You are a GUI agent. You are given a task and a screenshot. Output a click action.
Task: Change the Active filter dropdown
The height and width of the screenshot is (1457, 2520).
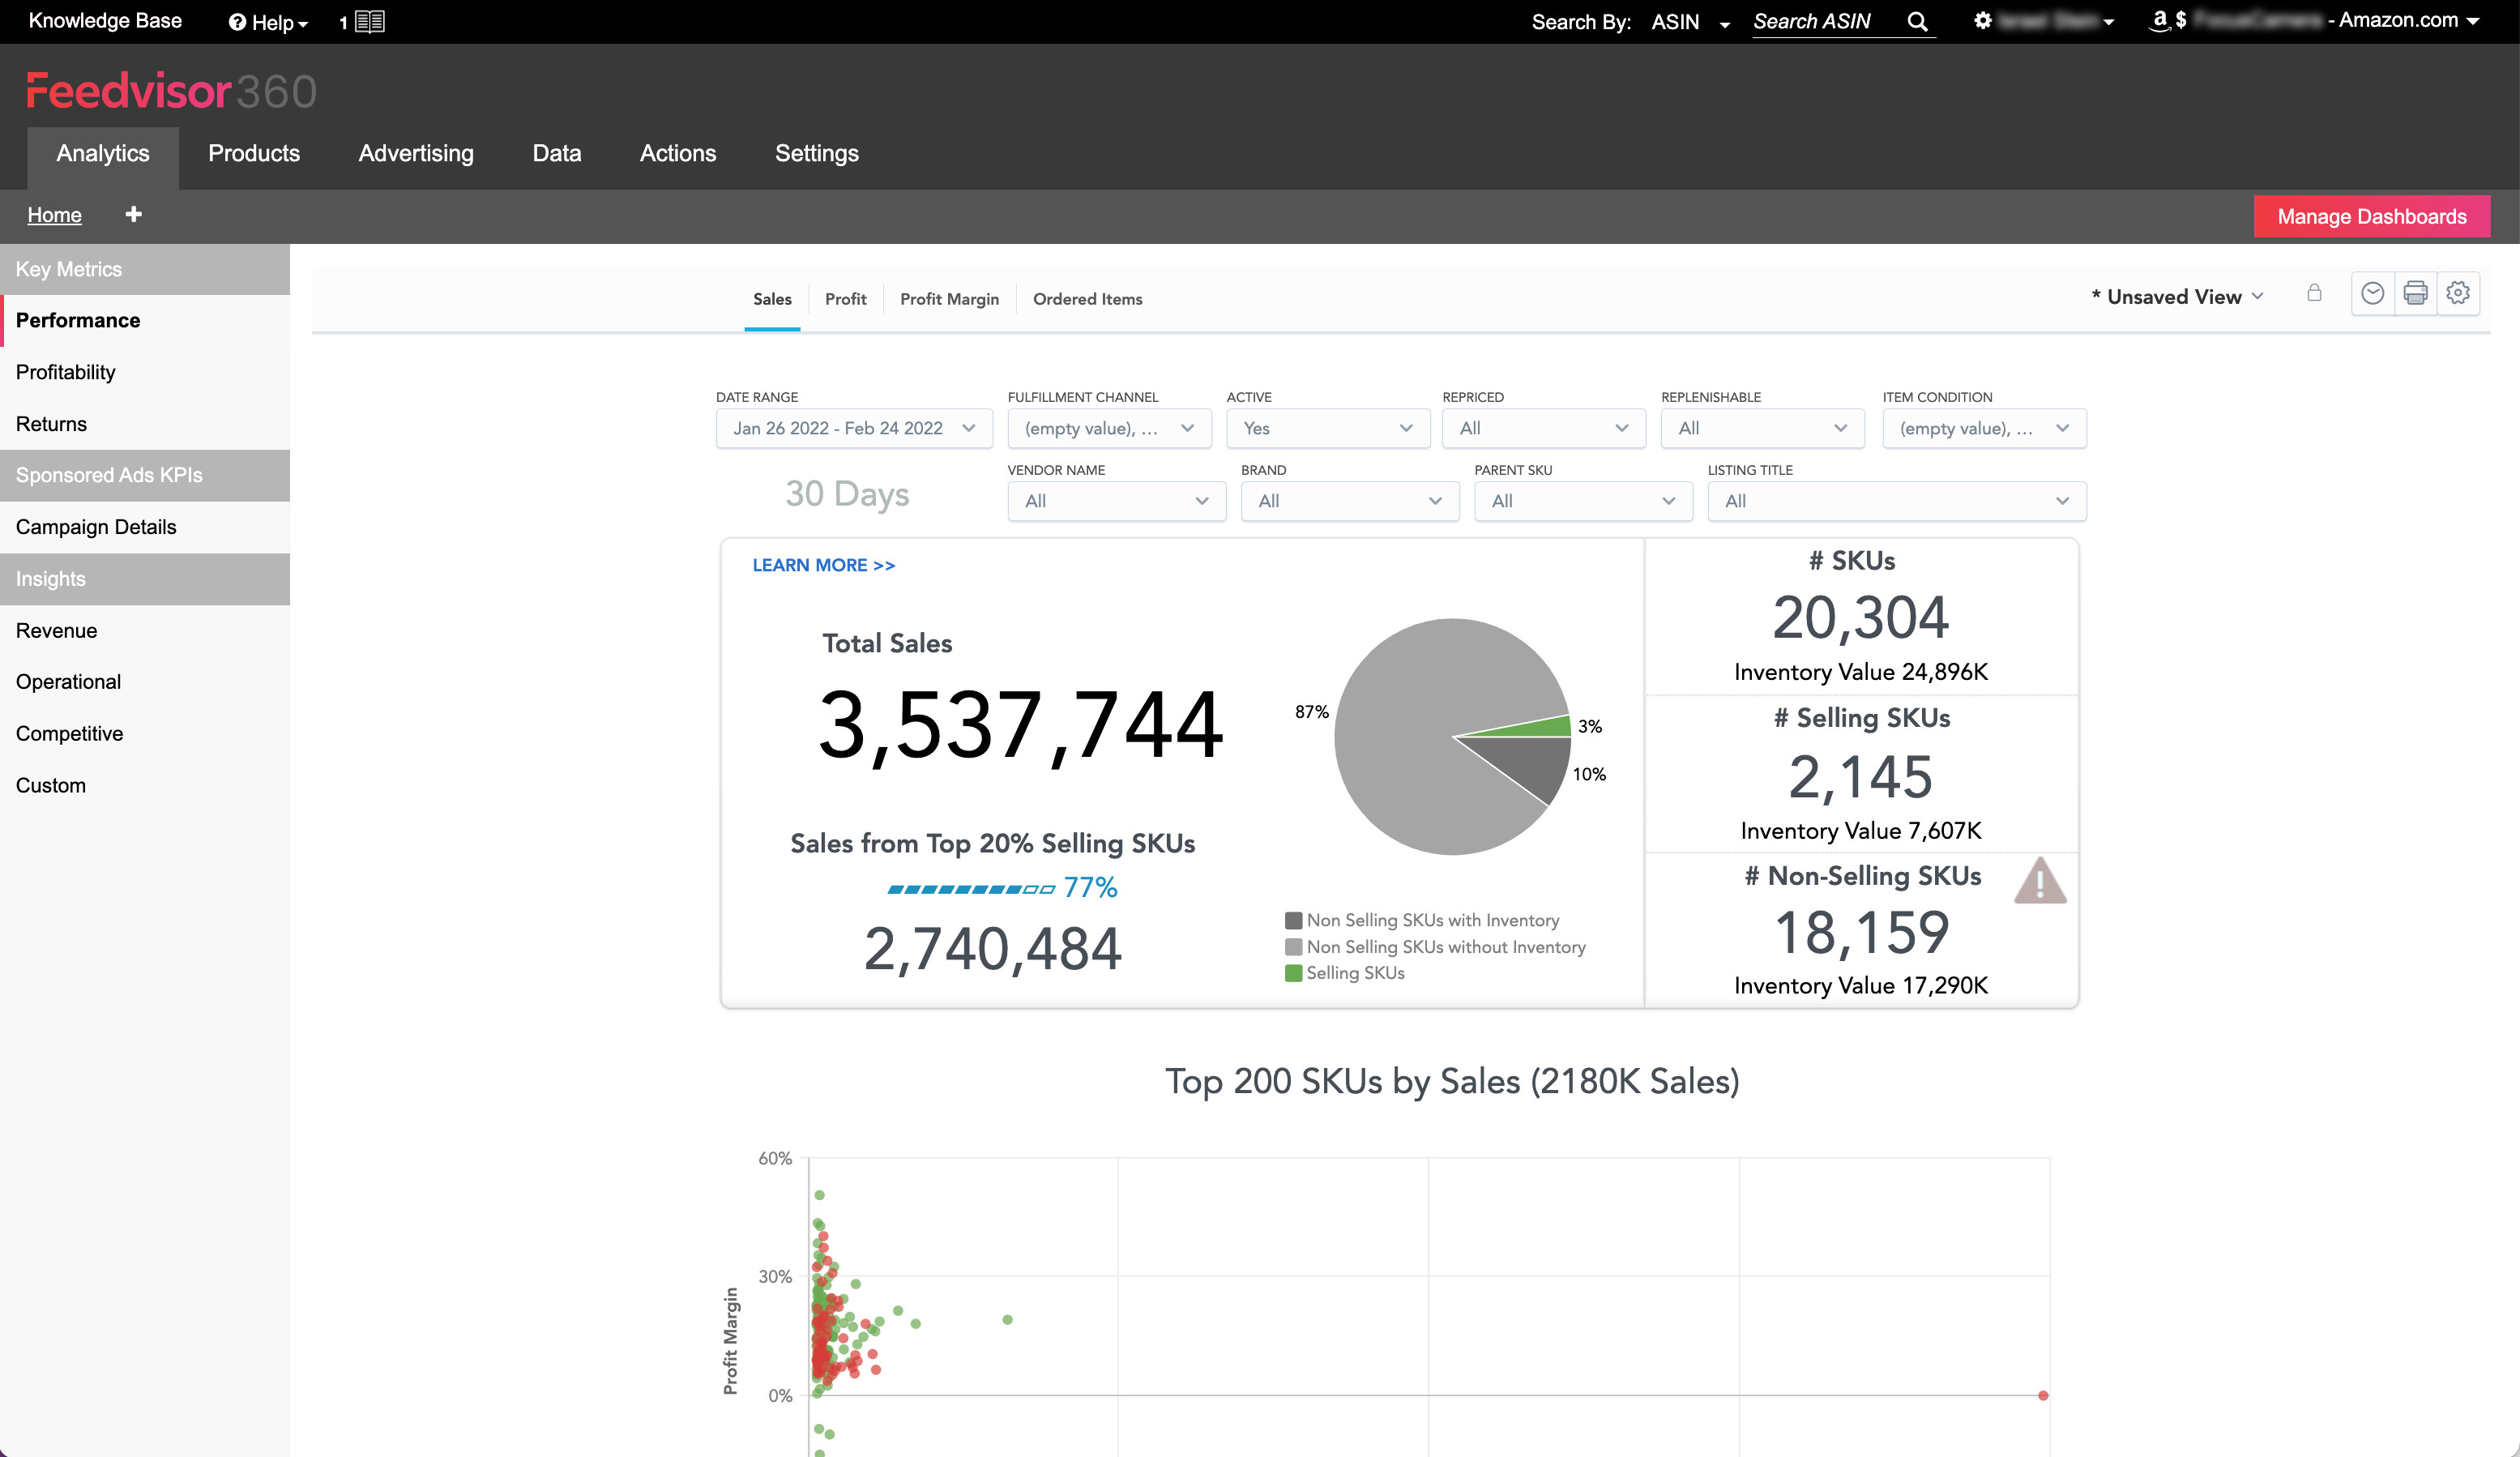1328,428
